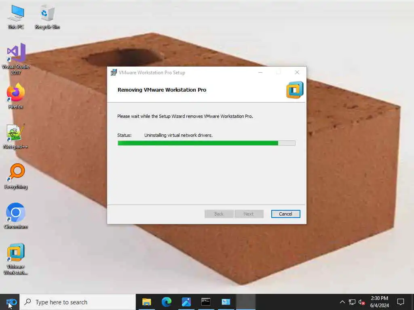Close the VMware Workstation Pro Setup window
Viewport: 414px width, 310px height.
pyautogui.click(x=297, y=73)
